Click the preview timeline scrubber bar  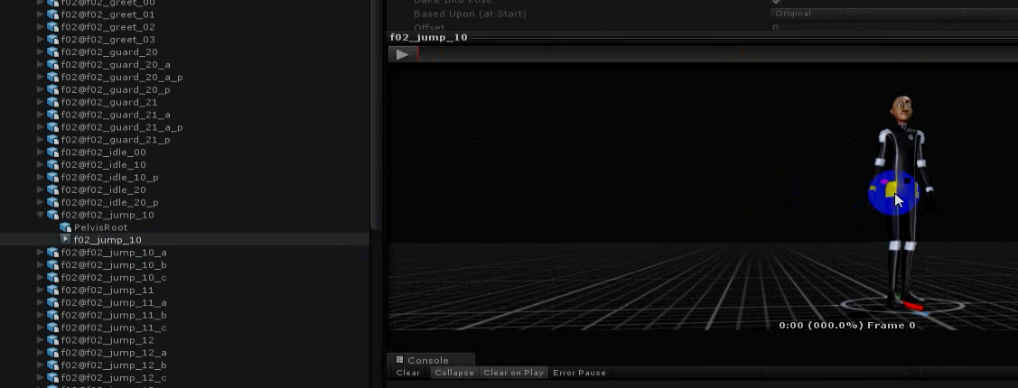click(717, 54)
